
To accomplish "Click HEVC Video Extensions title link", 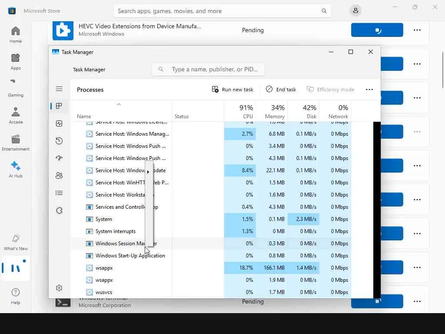I will [139, 26].
